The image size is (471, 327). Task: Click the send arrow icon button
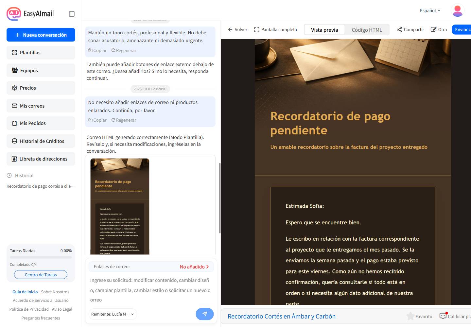pos(205,314)
